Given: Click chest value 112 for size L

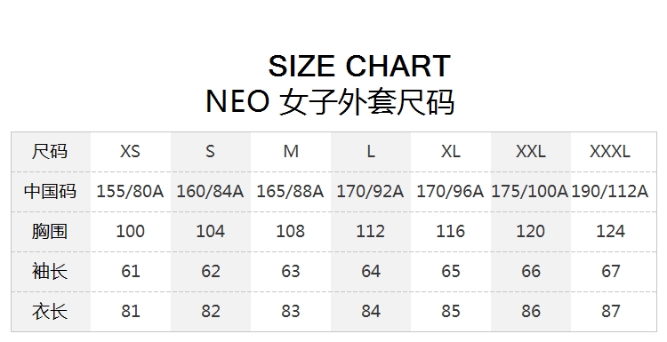Looking at the screenshot, I should click(x=371, y=231).
